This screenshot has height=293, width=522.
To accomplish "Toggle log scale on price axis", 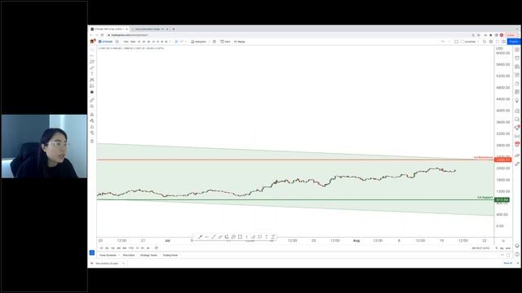I will (x=502, y=248).
